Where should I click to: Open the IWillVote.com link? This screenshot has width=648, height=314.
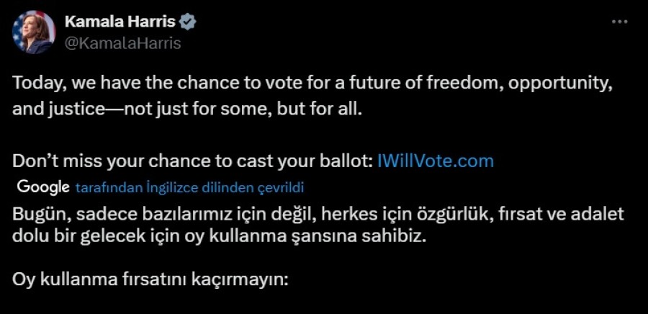(x=436, y=161)
